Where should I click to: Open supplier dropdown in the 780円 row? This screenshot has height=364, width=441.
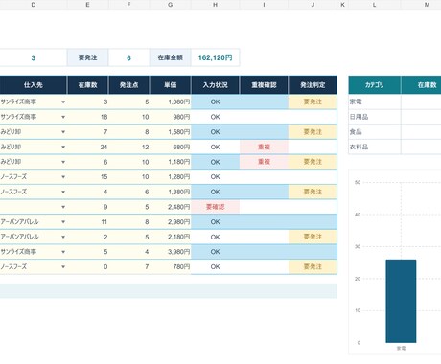pyautogui.click(x=63, y=267)
